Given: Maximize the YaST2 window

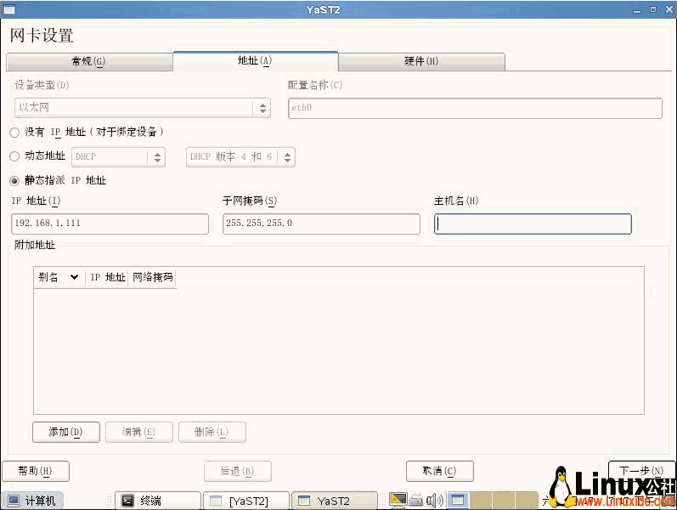Looking at the screenshot, I should click(653, 9).
